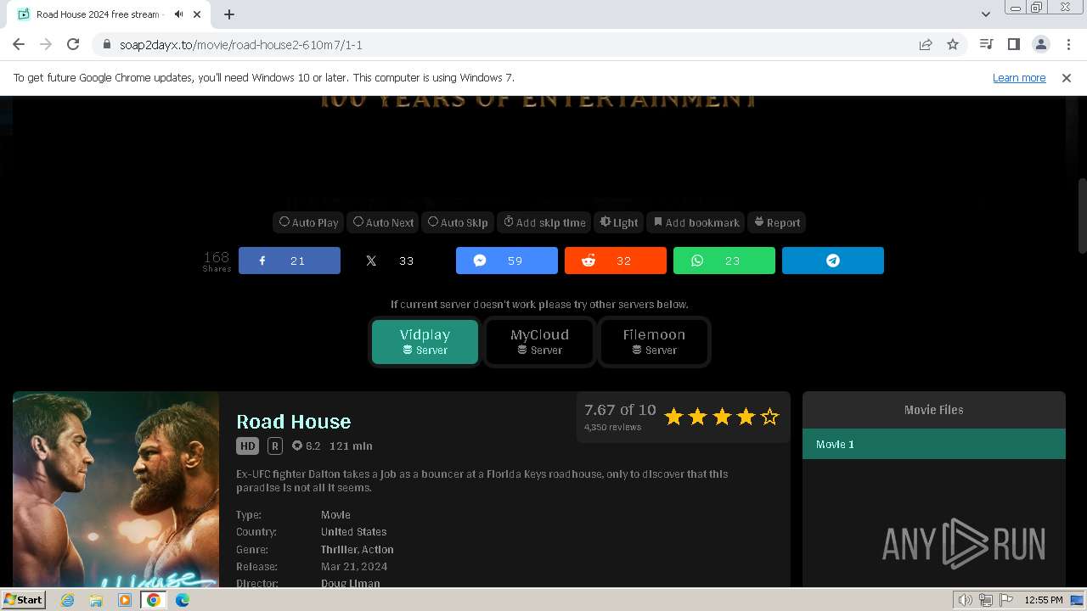The image size is (1087, 611).
Task: Toggle the Light mode button
Action: click(619, 222)
